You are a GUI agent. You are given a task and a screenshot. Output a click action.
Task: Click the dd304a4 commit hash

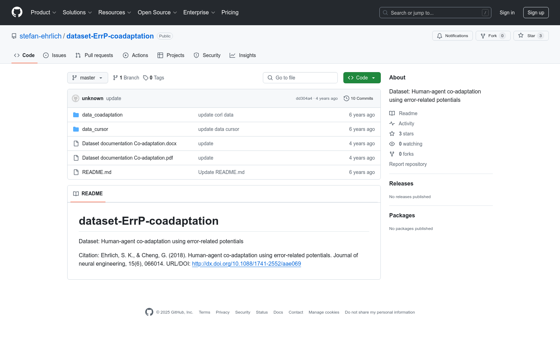click(x=304, y=98)
